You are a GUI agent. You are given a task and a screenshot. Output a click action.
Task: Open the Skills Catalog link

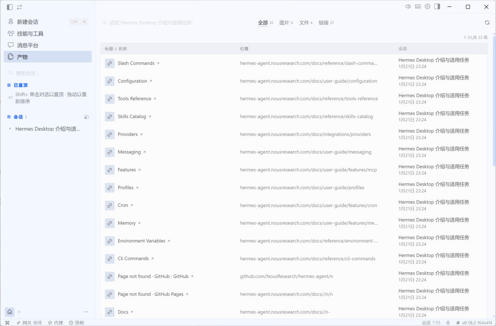(x=132, y=116)
